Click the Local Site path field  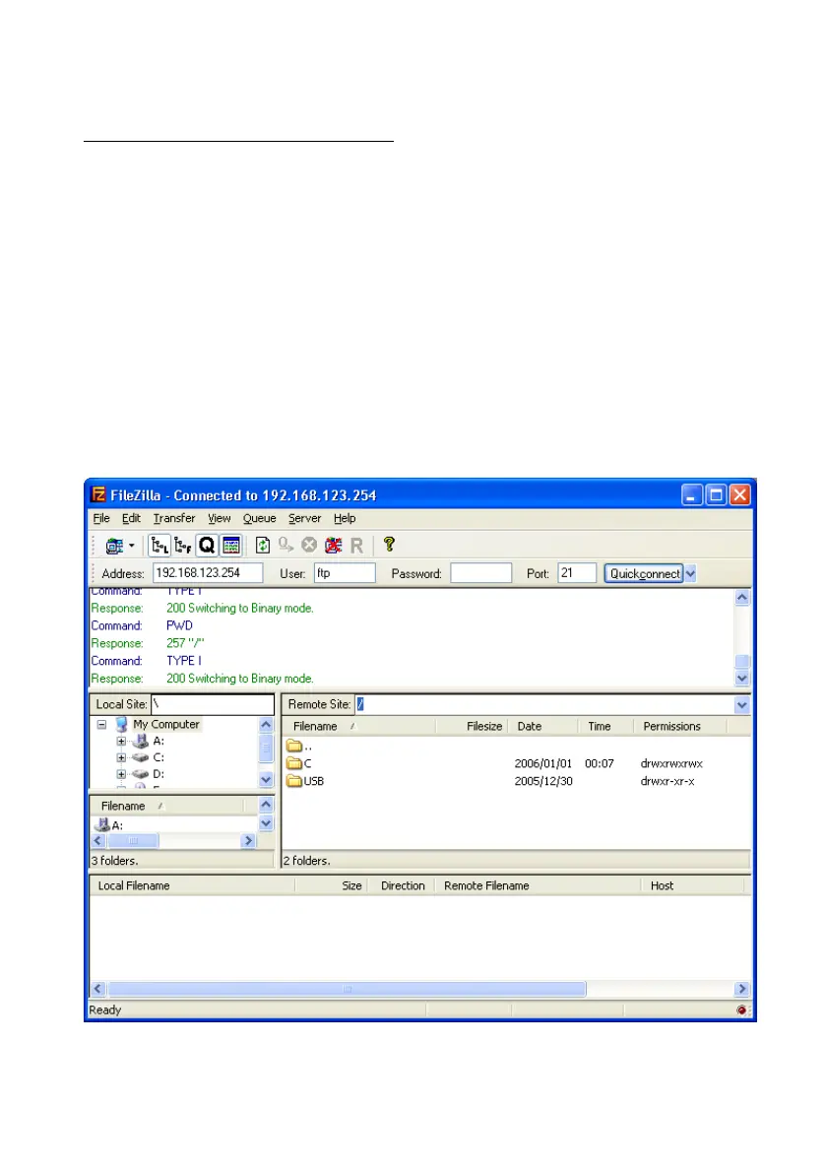pos(213,704)
